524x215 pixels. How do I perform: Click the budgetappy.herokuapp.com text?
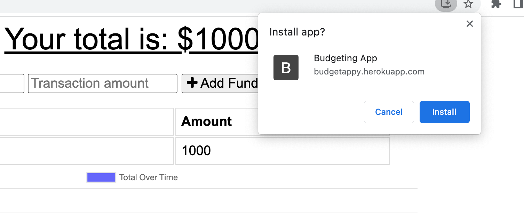pyautogui.click(x=369, y=72)
